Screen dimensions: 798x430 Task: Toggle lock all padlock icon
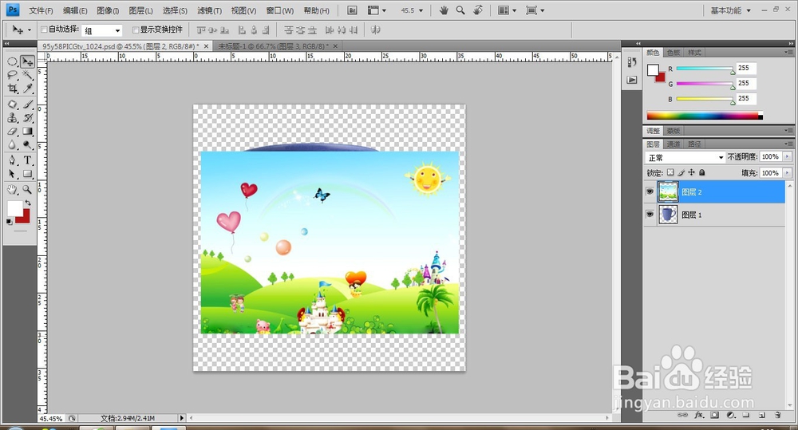pyautogui.click(x=701, y=172)
